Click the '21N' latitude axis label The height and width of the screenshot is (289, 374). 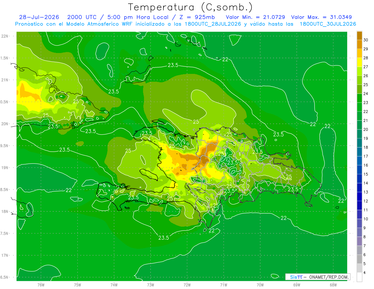(x=4, y=80)
